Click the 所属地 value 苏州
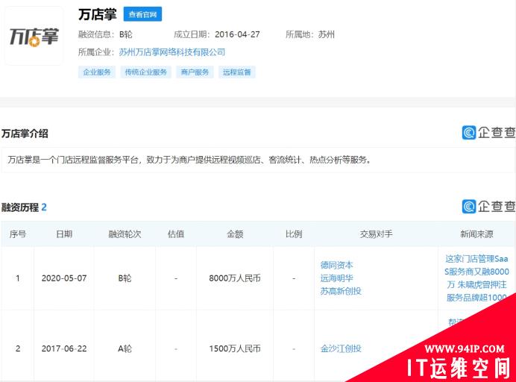Image resolution: width=516 pixels, height=382 pixels. 326,34
